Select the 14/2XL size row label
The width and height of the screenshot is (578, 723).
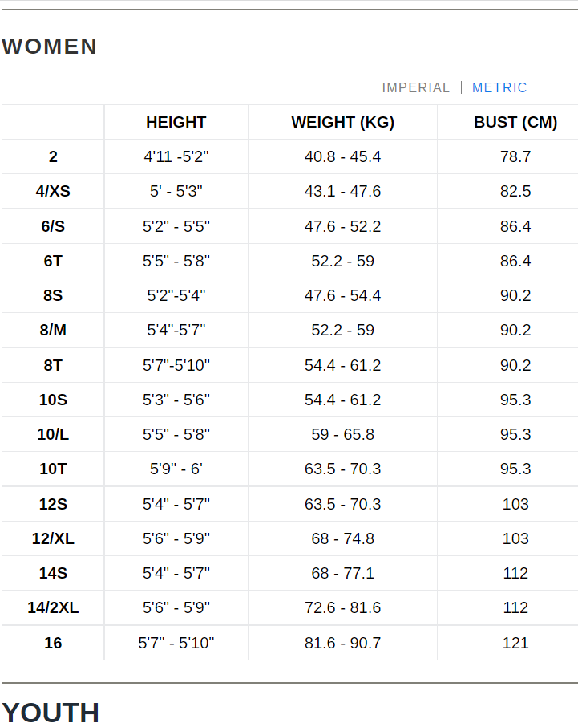pyautogui.click(x=53, y=607)
